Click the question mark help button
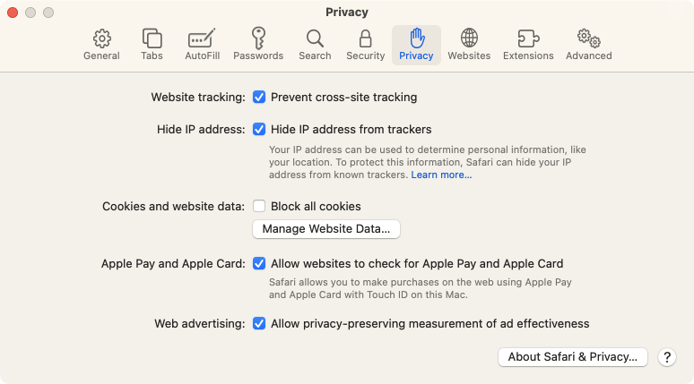 [x=667, y=357]
